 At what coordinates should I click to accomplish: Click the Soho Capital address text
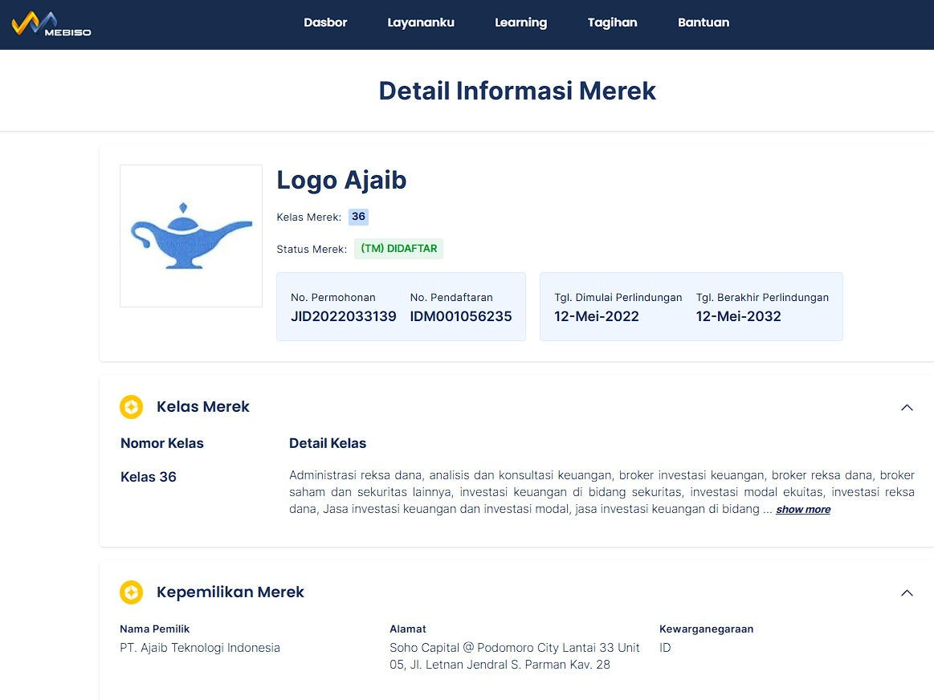tap(515, 656)
